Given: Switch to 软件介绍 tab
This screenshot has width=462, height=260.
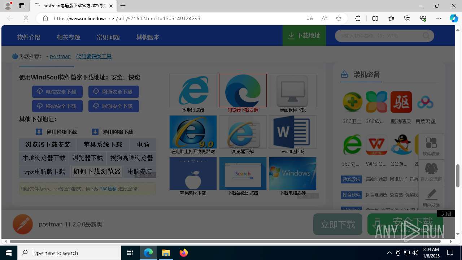Looking at the screenshot, I should coord(29,37).
